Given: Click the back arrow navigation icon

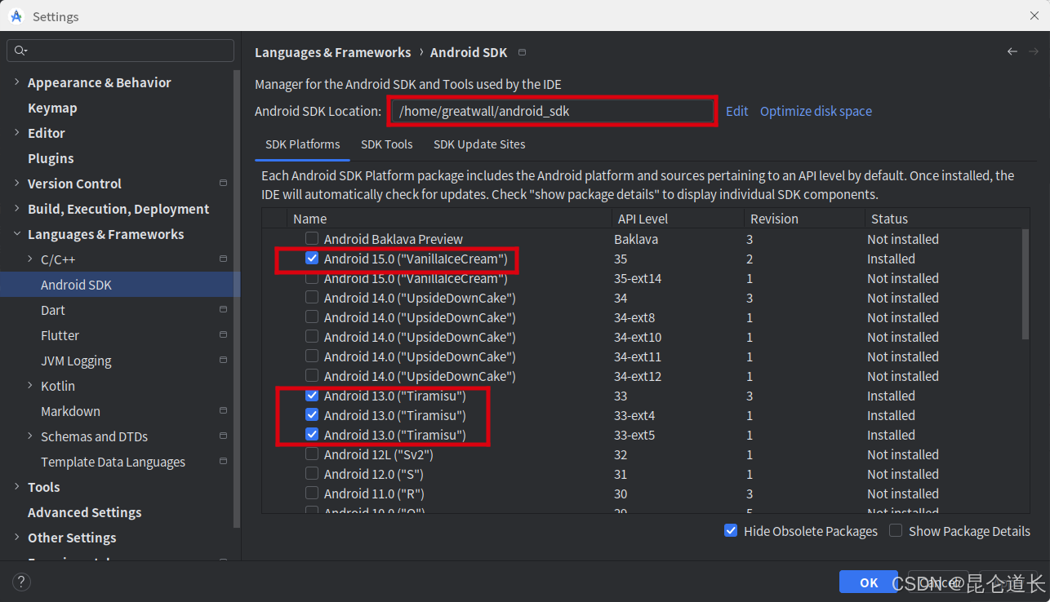Looking at the screenshot, I should coord(1012,51).
